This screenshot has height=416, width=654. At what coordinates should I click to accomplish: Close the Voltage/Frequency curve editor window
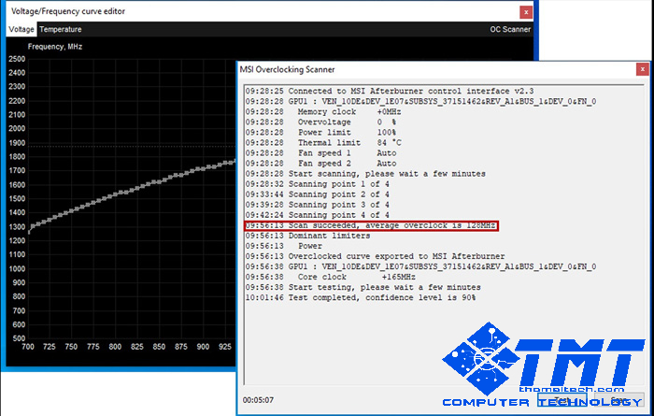(526, 11)
